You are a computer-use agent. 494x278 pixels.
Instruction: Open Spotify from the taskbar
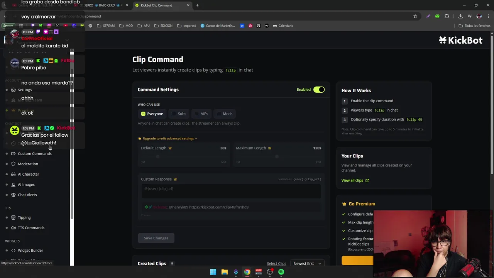281,272
